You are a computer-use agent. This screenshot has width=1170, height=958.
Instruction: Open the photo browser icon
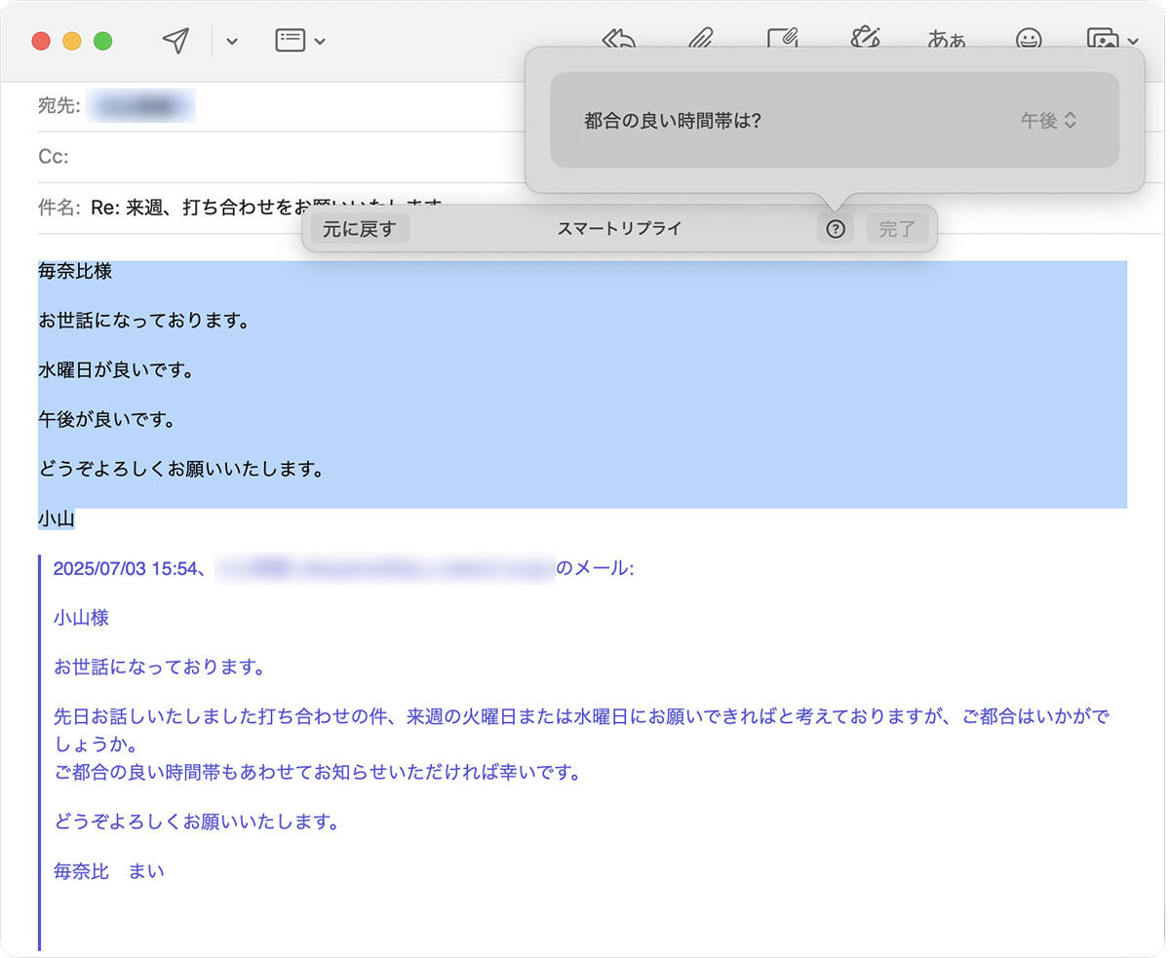(1103, 41)
